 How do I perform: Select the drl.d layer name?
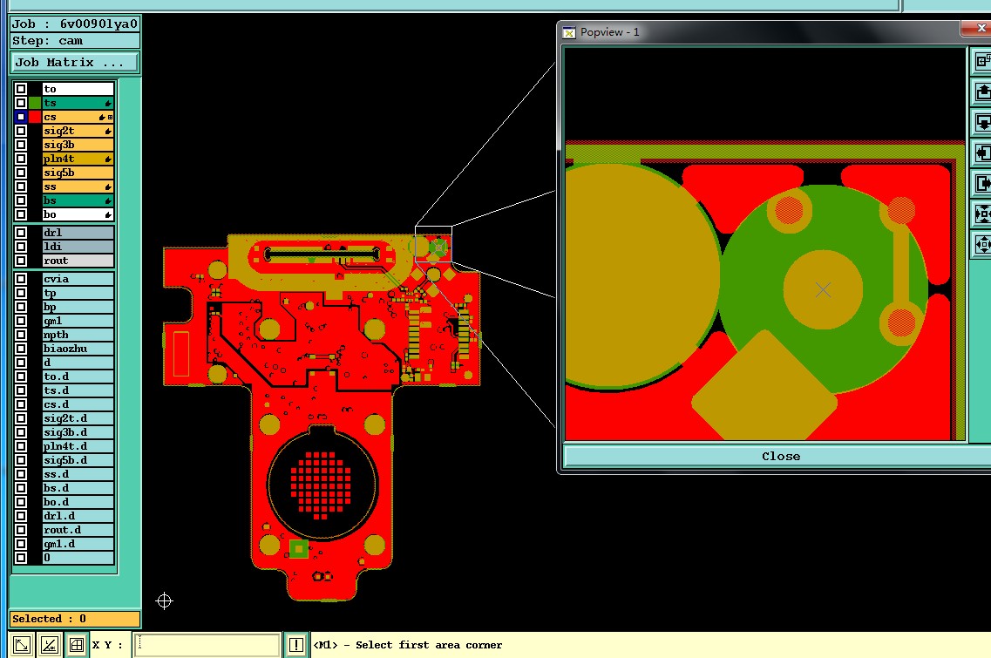78,515
